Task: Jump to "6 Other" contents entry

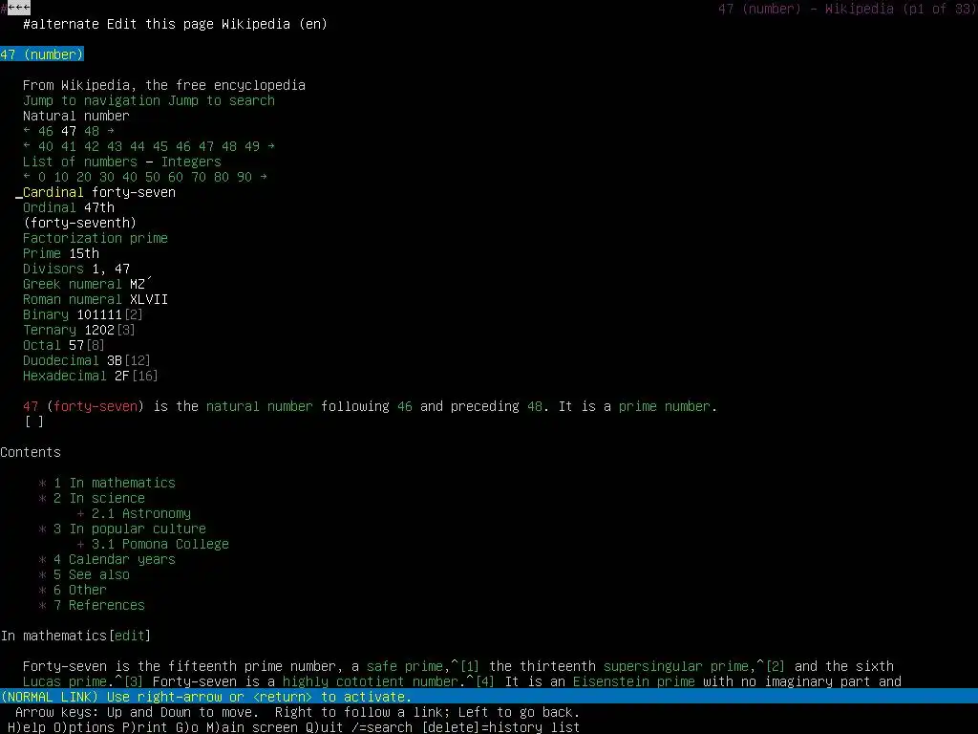Action: click(x=80, y=590)
